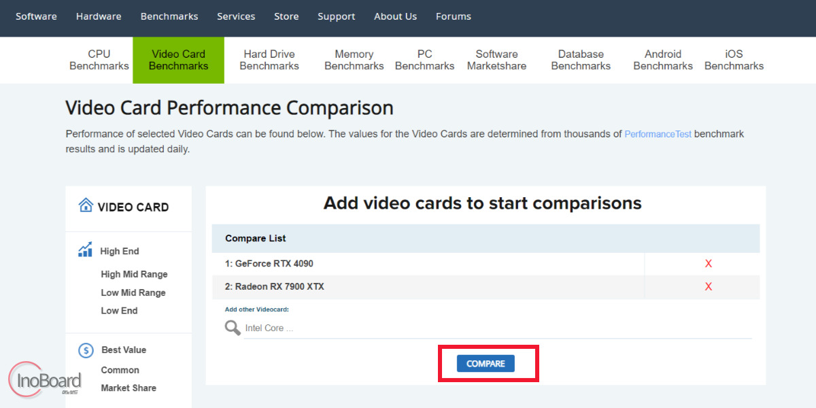Follow the PerformanceTest link
The height and width of the screenshot is (408, 816).
pyautogui.click(x=658, y=134)
